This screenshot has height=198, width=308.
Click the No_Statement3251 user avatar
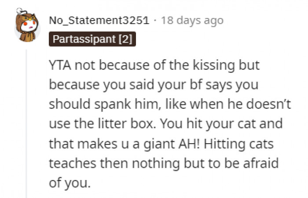pos(28,27)
